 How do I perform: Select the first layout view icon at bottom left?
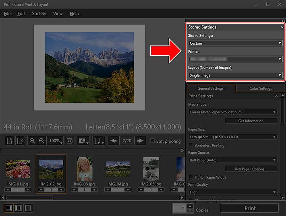[9, 208]
